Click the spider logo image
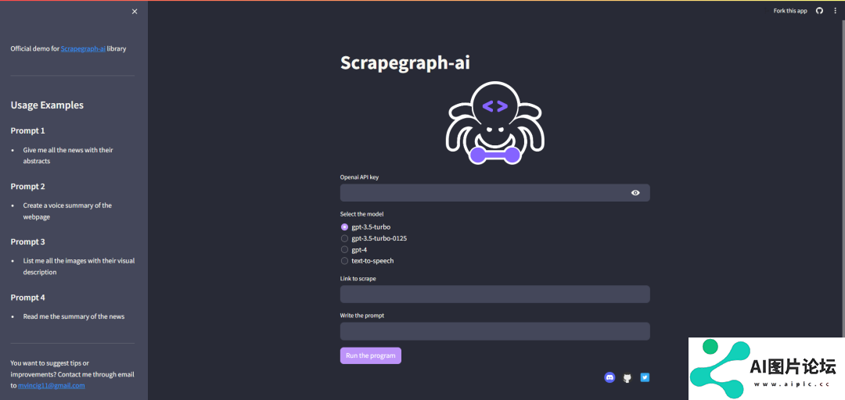Viewport: 845px width, 400px height. coord(494,123)
